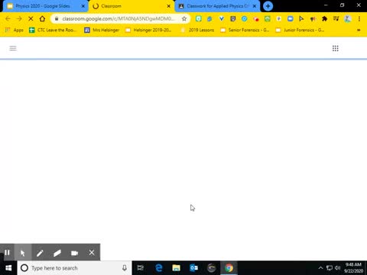Bookmark this page with the star icon
This screenshot has height=275, width=367.
point(184,18)
